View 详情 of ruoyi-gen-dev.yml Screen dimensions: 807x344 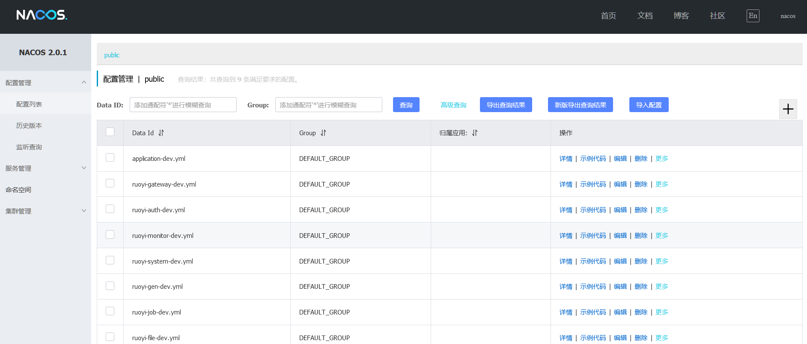click(566, 287)
